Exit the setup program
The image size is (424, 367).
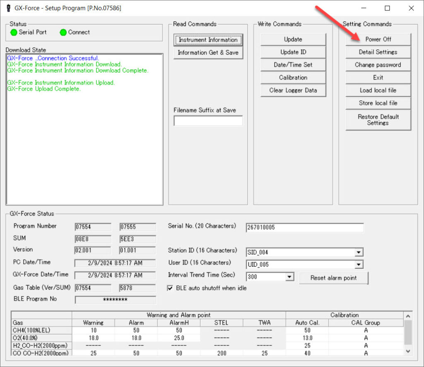(x=378, y=78)
